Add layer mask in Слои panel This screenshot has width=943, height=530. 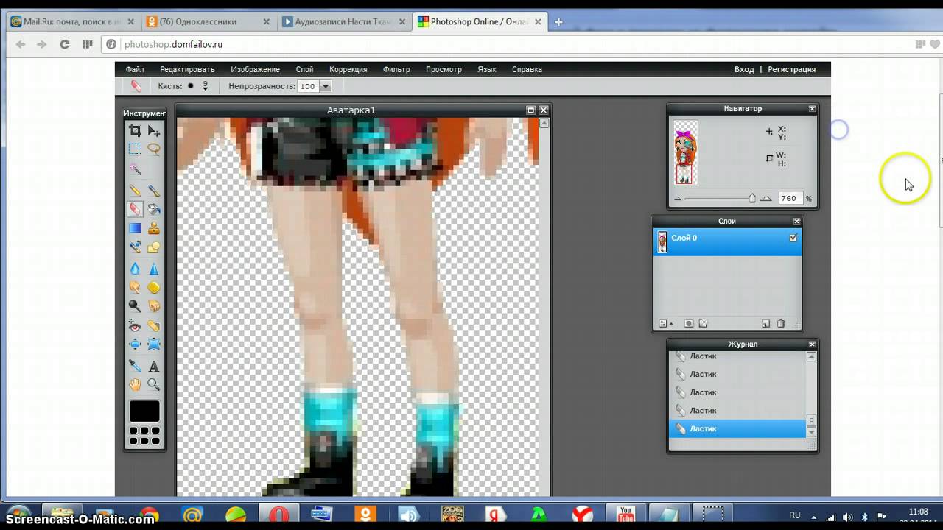(x=689, y=324)
